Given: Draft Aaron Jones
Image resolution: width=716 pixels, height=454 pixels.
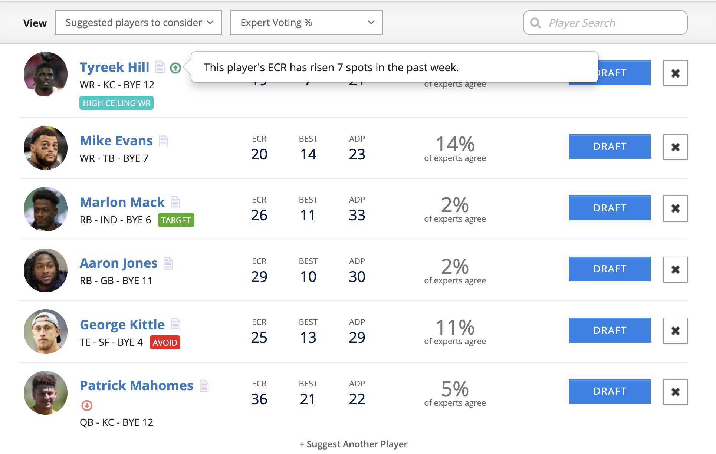Looking at the screenshot, I should 610,269.
